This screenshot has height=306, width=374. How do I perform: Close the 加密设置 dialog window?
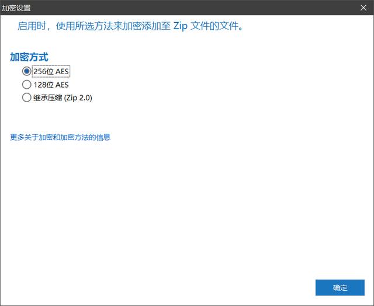(x=363, y=8)
